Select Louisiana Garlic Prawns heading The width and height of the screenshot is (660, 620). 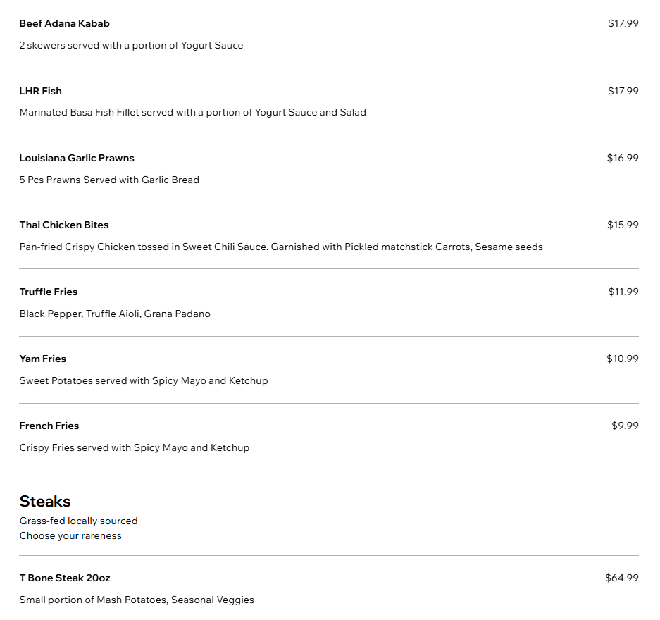(x=77, y=158)
